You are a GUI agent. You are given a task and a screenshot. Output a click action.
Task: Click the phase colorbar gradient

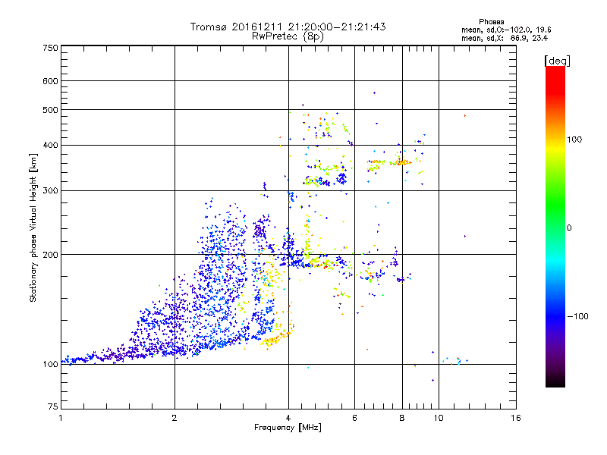pos(555,226)
